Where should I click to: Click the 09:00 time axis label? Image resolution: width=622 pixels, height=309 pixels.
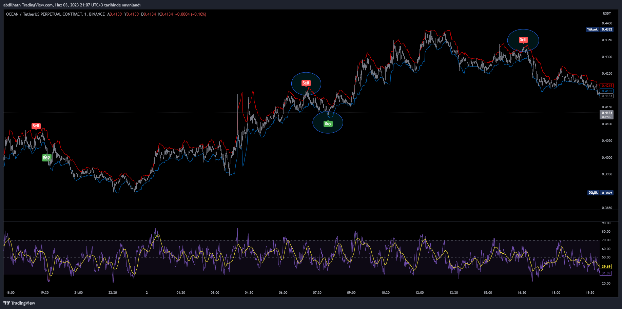[x=351, y=293]
